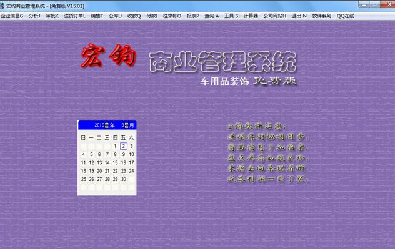Open the 公司网站H menu item
This screenshot has width=395, height=249.
(x=274, y=16)
